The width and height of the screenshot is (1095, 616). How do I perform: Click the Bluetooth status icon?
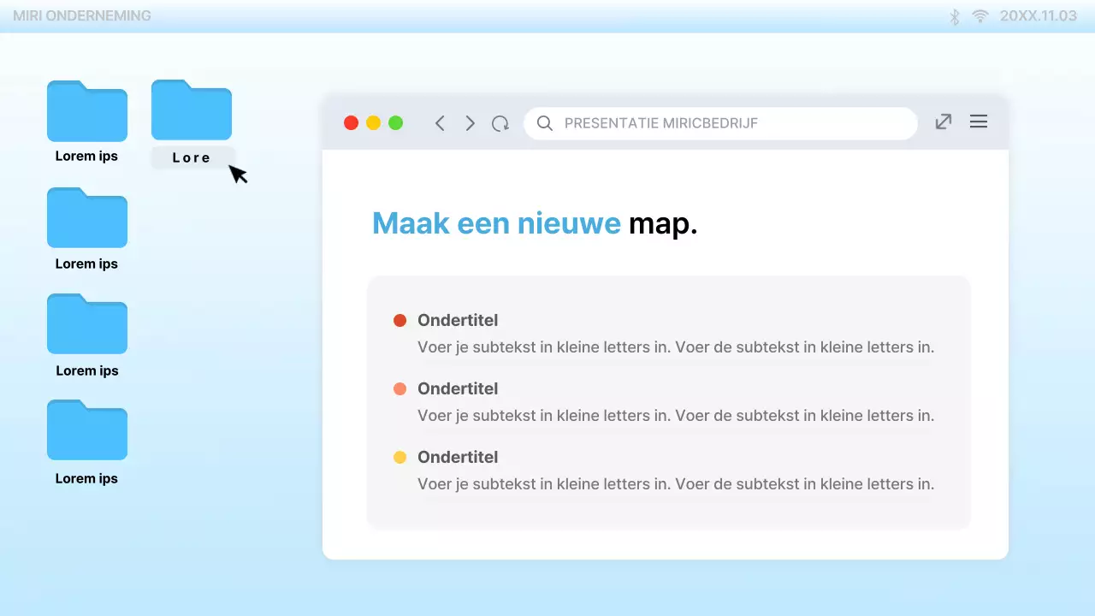[x=954, y=15]
